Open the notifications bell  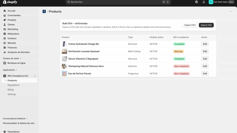click(204, 2)
